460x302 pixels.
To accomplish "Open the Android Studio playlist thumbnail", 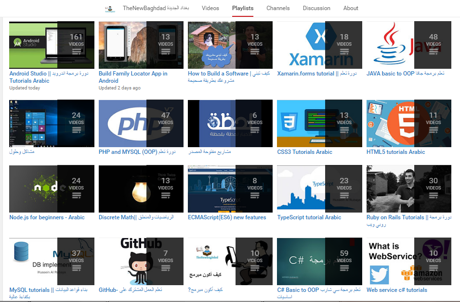I will coord(52,45).
